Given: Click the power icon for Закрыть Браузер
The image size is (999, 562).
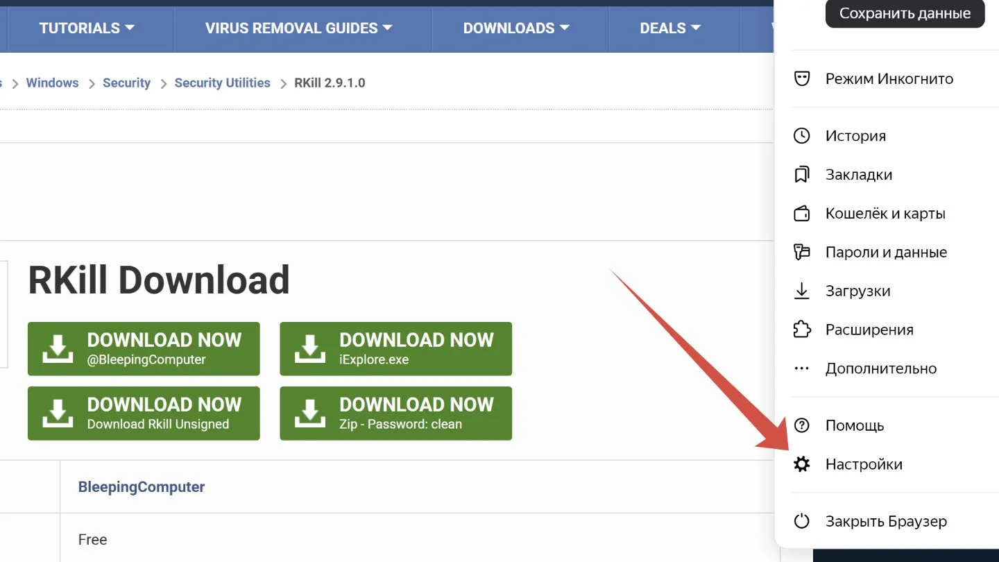Looking at the screenshot, I should point(802,521).
